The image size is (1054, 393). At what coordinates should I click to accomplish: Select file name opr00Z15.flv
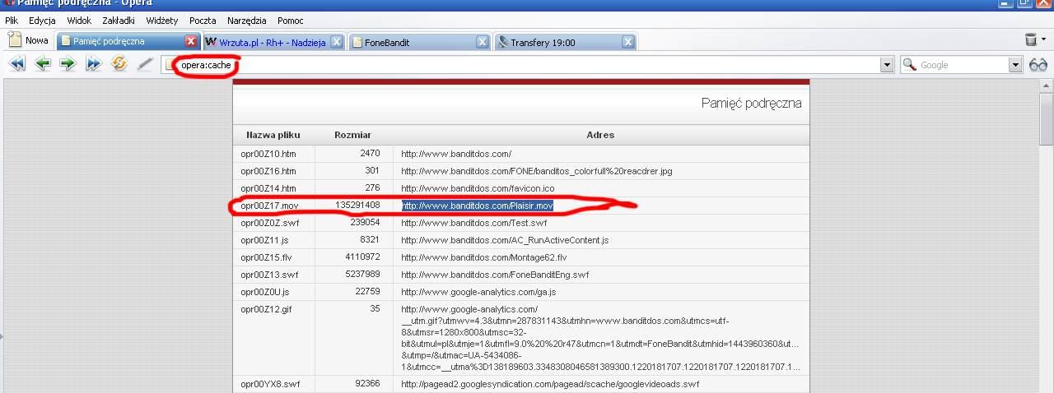[266, 257]
